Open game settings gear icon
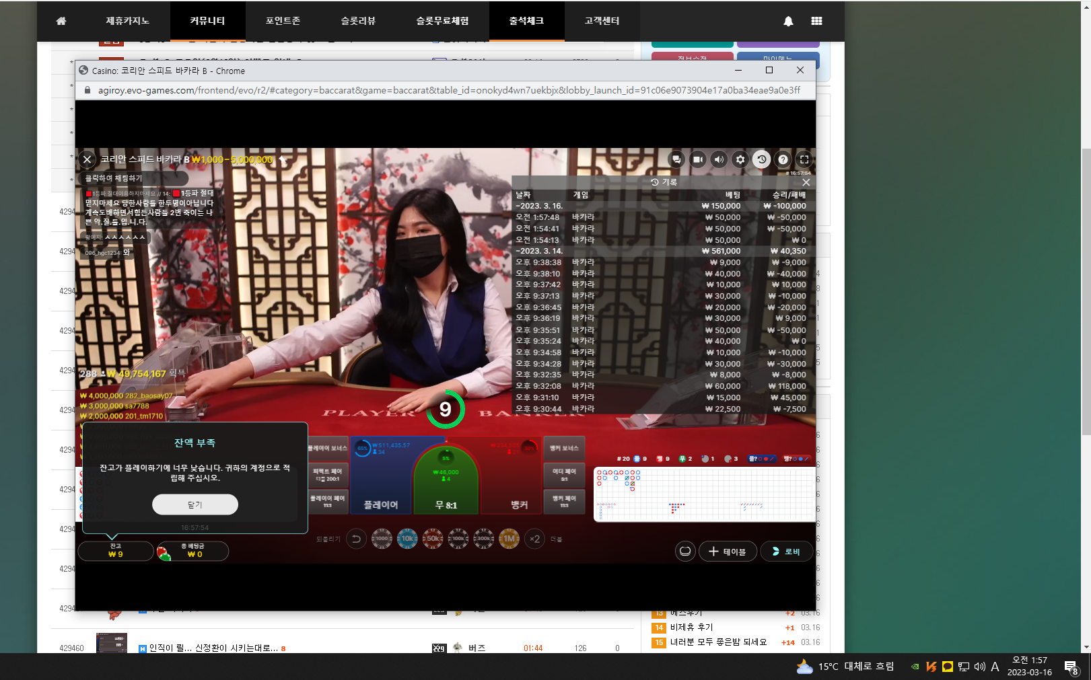The width and height of the screenshot is (1091, 680). [740, 159]
